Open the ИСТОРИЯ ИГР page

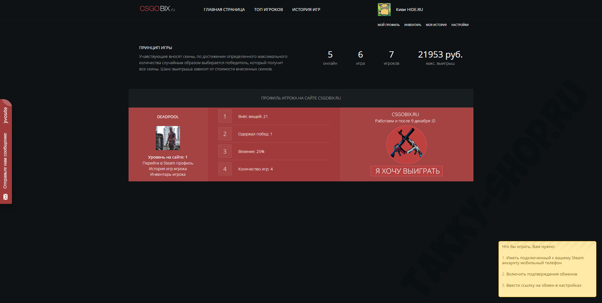click(x=306, y=9)
